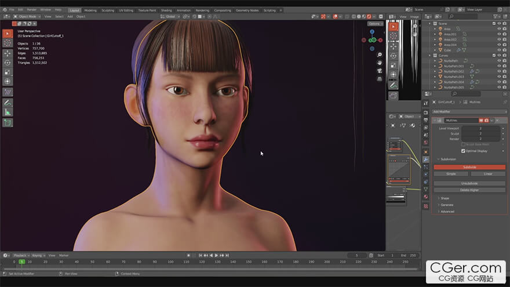Play the animation in the timeline
The height and width of the screenshot is (287, 510).
[x=216, y=256]
